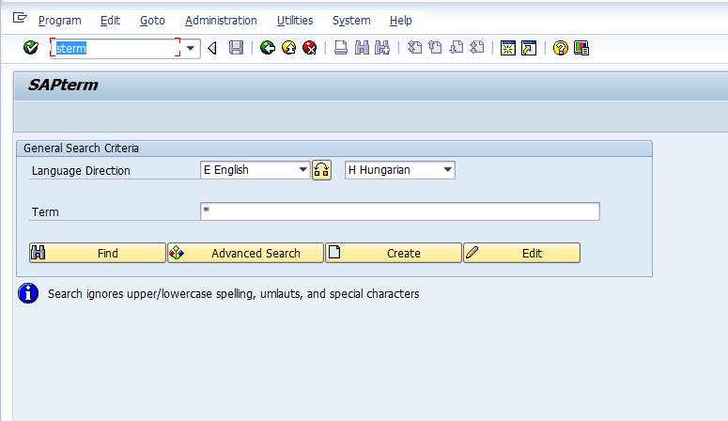Click the Last Page icon
Image resolution: width=728 pixels, height=421 pixels.
477,48
